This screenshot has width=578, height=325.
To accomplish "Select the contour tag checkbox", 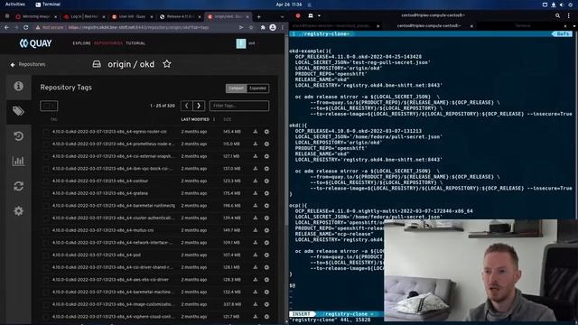I will coord(46,181).
